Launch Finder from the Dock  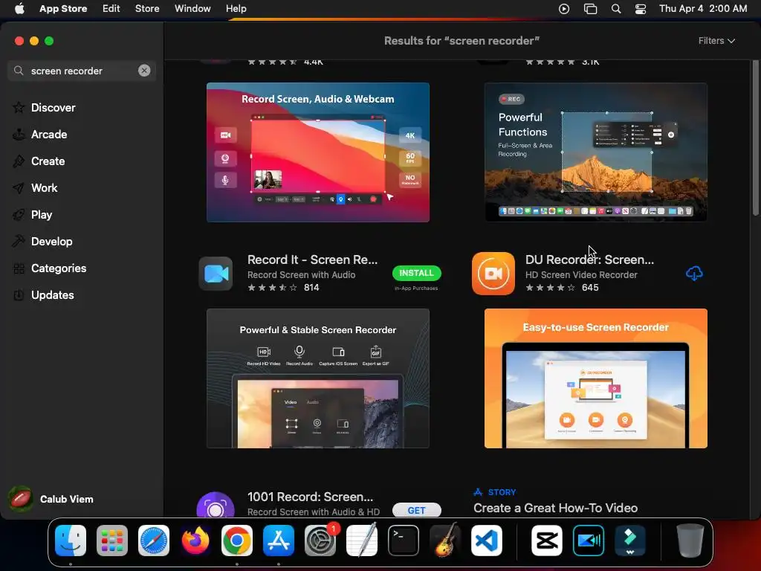(71, 541)
